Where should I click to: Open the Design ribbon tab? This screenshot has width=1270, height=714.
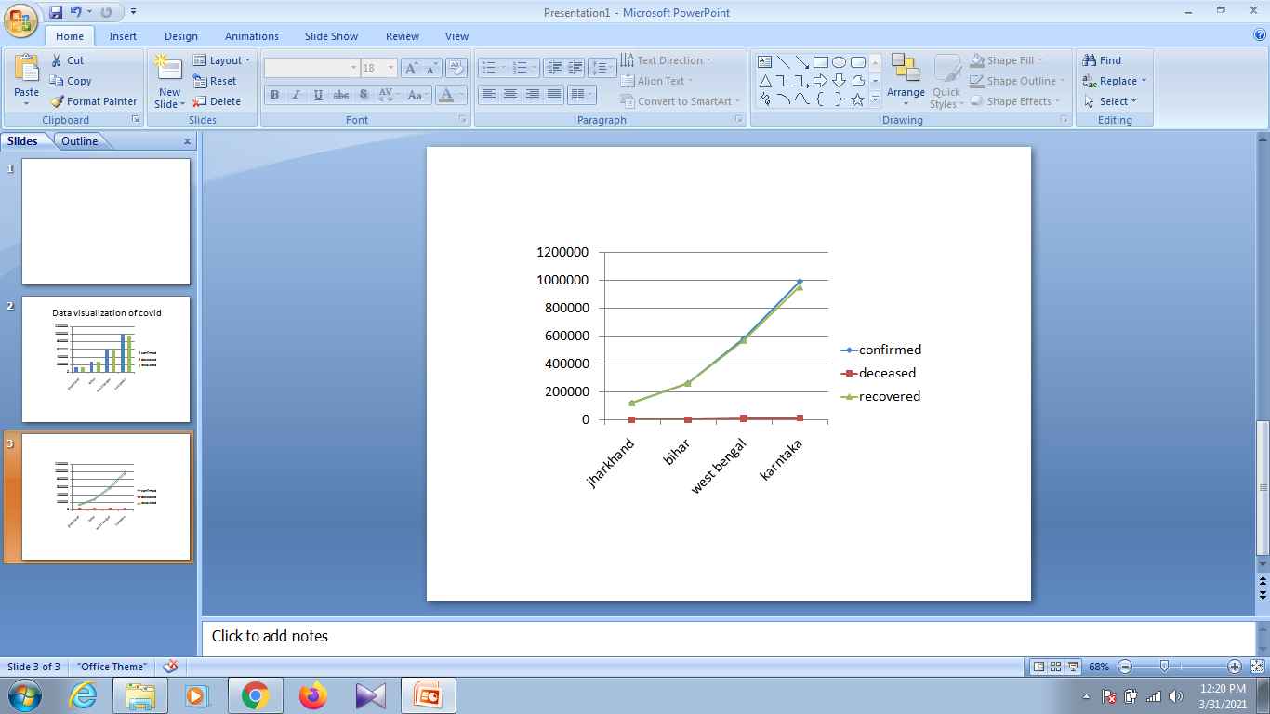181,36
